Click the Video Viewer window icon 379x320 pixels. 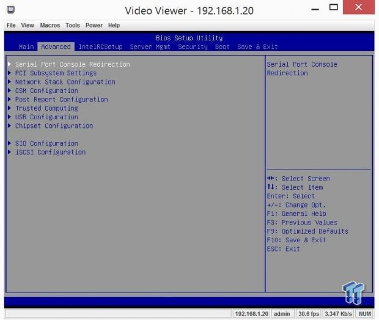coord(10,10)
